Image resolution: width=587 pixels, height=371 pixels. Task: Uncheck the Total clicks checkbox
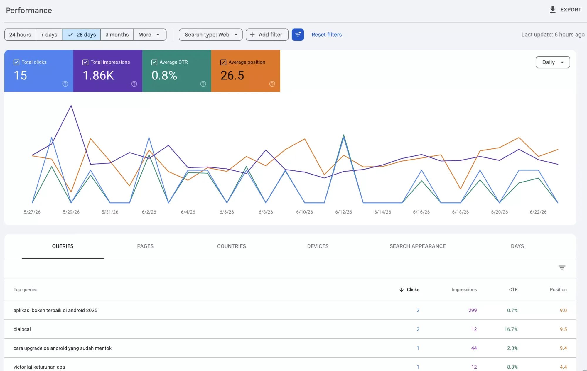[x=16, y=62]
